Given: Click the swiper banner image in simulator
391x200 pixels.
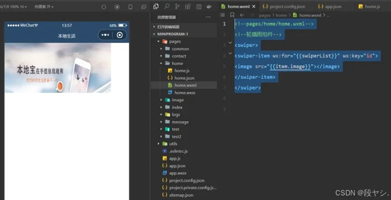Looking at the screenshot, I should [x=58, y=68].
